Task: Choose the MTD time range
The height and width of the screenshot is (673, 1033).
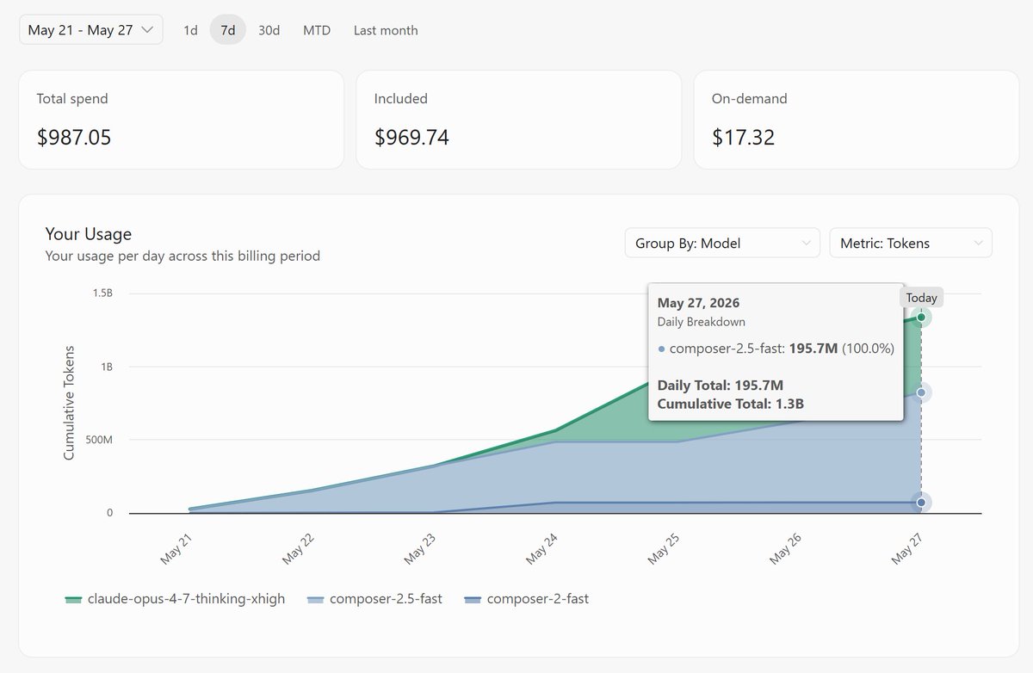Action: pyautogui.click(x=317, y=30)
